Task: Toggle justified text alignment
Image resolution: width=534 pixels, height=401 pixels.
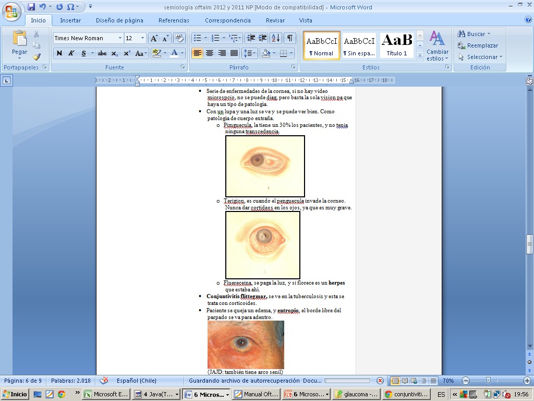Action: 234,53
